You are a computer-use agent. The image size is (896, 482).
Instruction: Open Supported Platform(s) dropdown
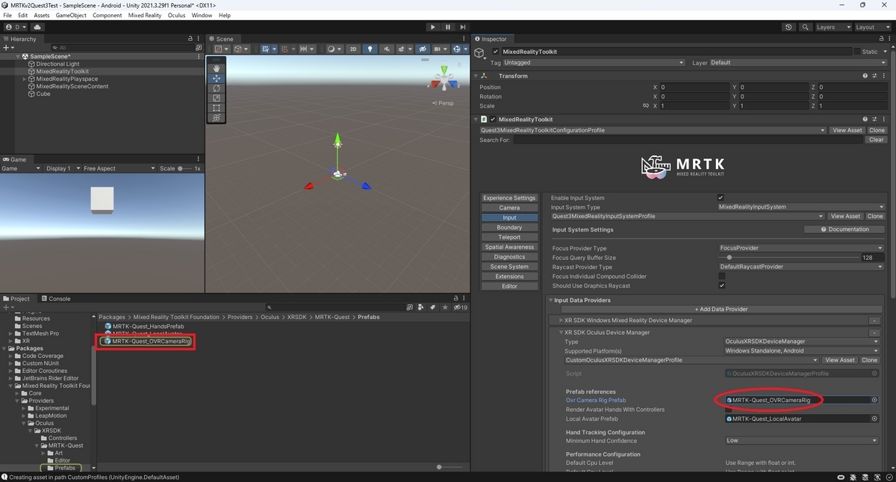[802, 350]
